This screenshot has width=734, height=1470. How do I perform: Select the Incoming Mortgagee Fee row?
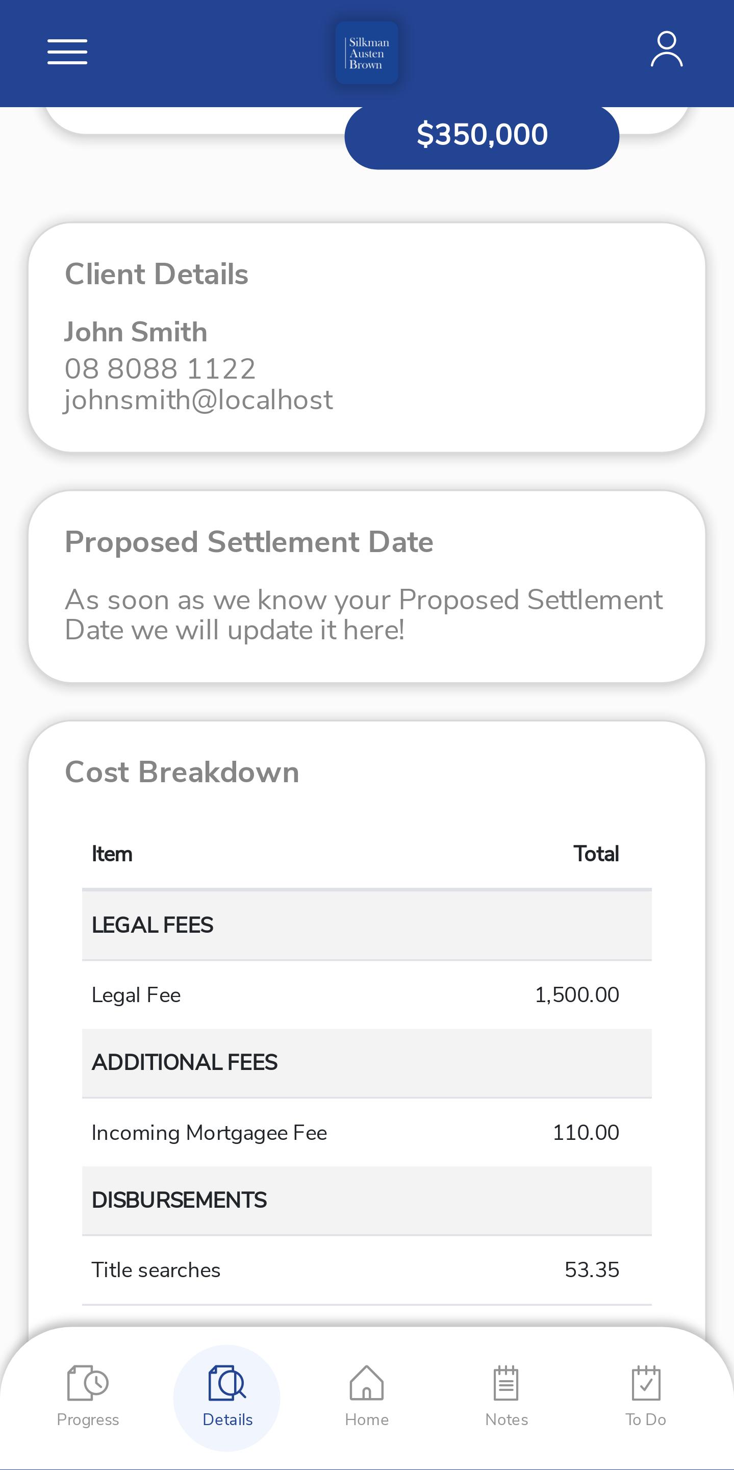coord(367,1132)
